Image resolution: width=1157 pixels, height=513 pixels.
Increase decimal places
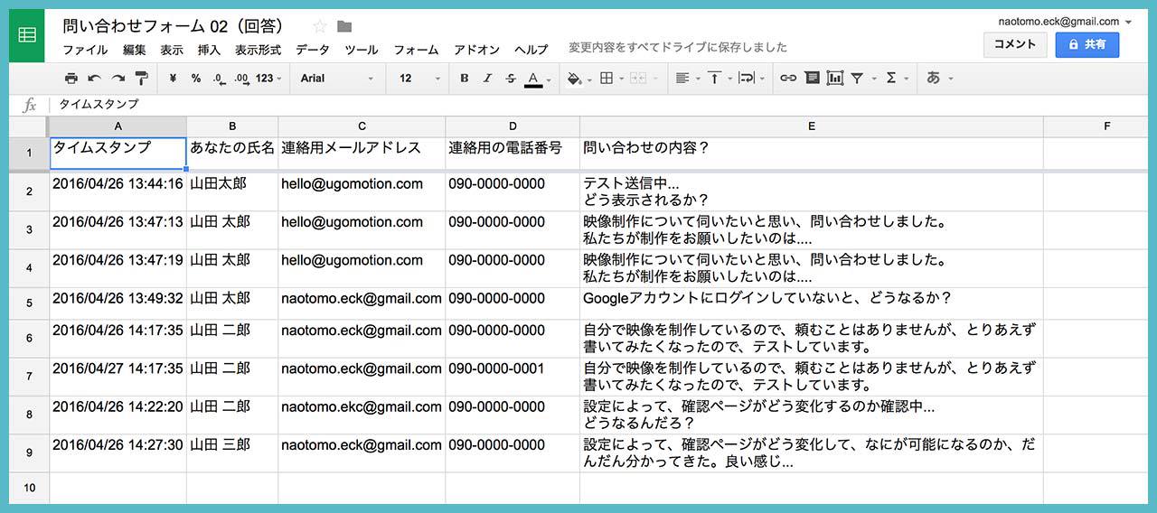click(x=241, y=79)
